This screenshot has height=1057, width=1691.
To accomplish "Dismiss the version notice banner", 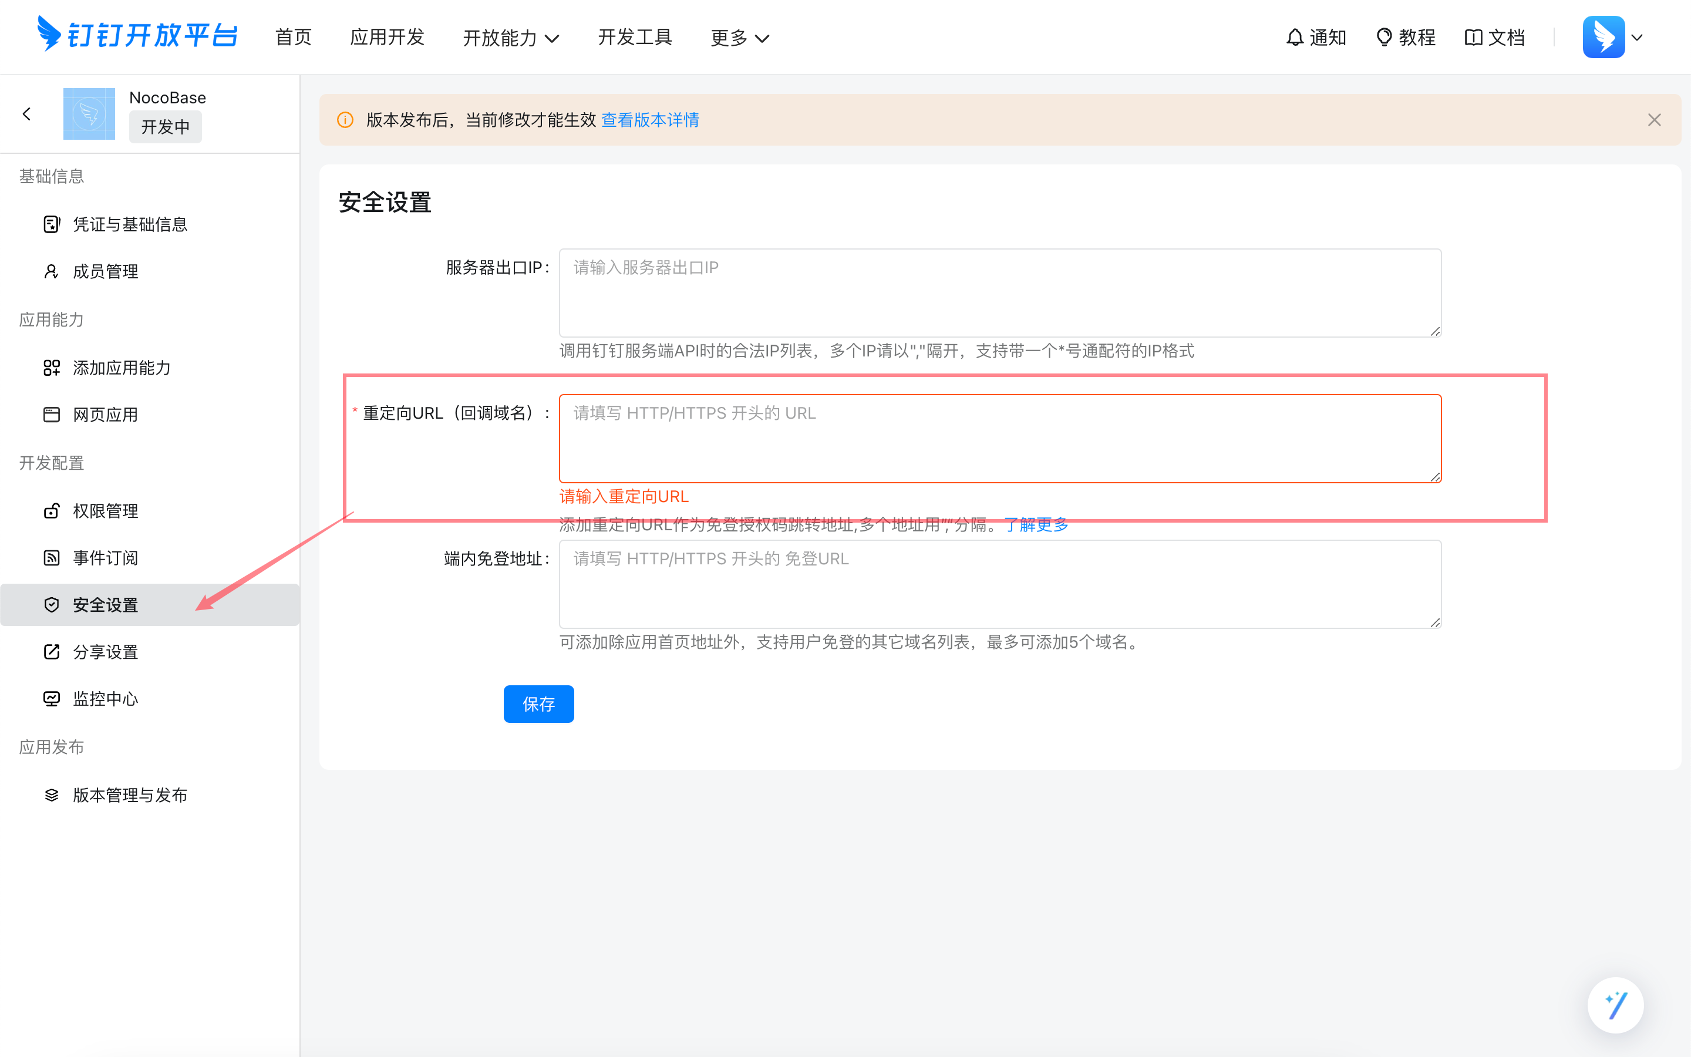I will pyautogui.click(x=1654, y=120).
